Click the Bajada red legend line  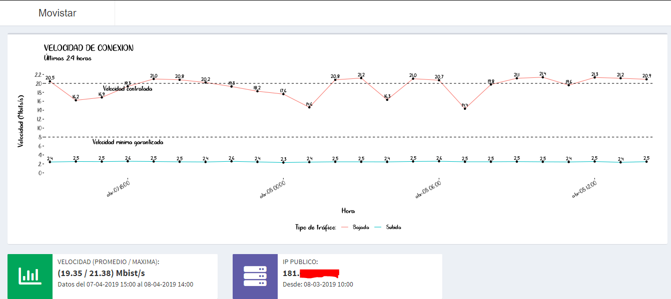point(344,227)
